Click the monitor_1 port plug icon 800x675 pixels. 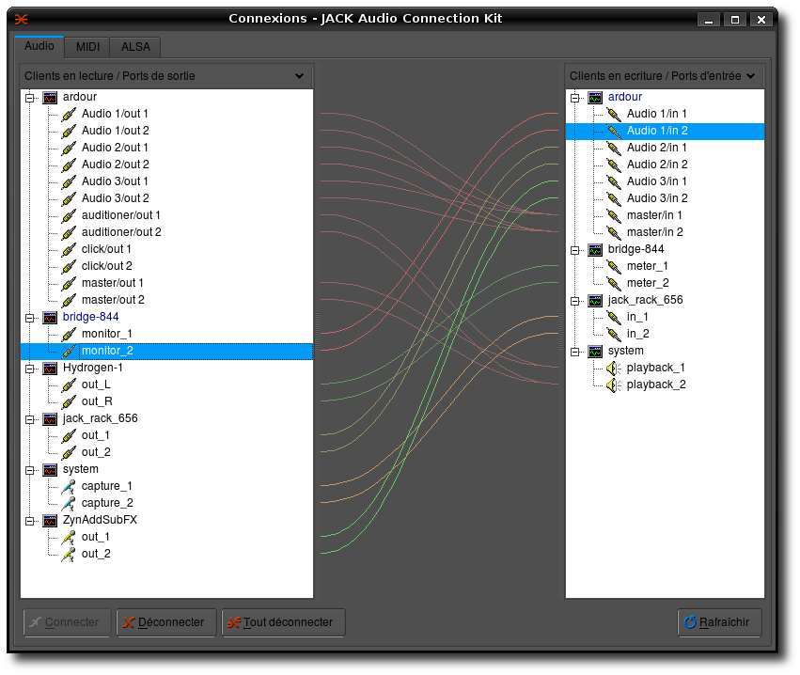click(x=69, y=334)
